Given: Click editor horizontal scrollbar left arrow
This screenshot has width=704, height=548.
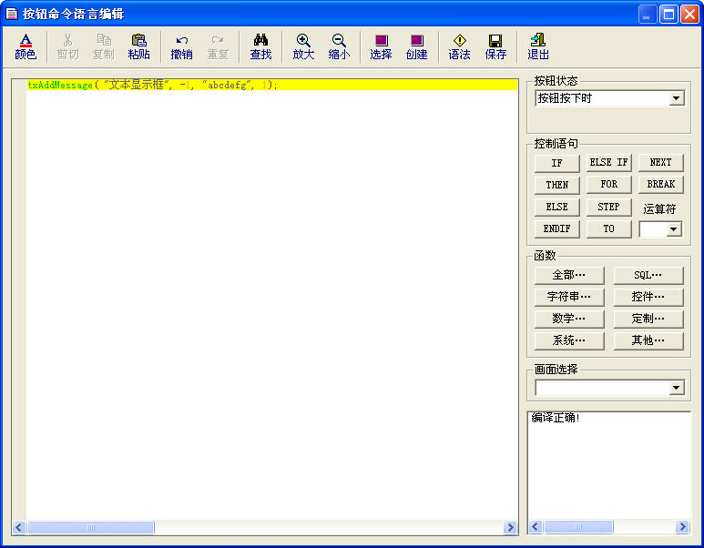Looking at the screenshot, I should [x=19, y=527].
